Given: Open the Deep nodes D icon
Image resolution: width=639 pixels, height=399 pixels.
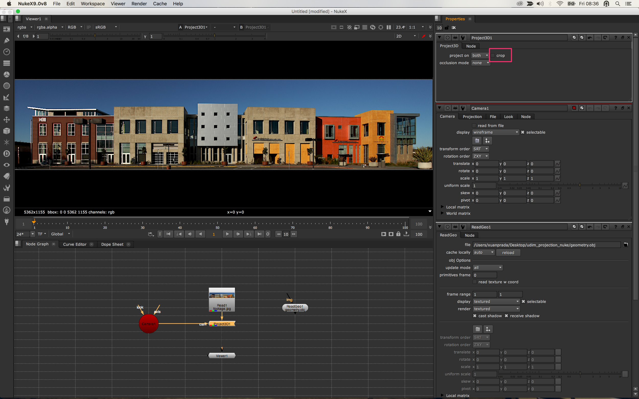Looking at the screenshot, I should point(7,154).
